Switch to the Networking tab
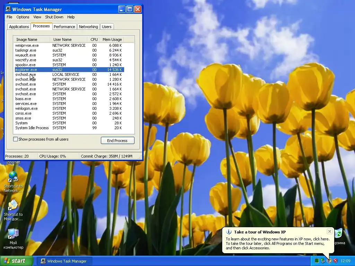The image size is (355, 266). coord(88,26)
